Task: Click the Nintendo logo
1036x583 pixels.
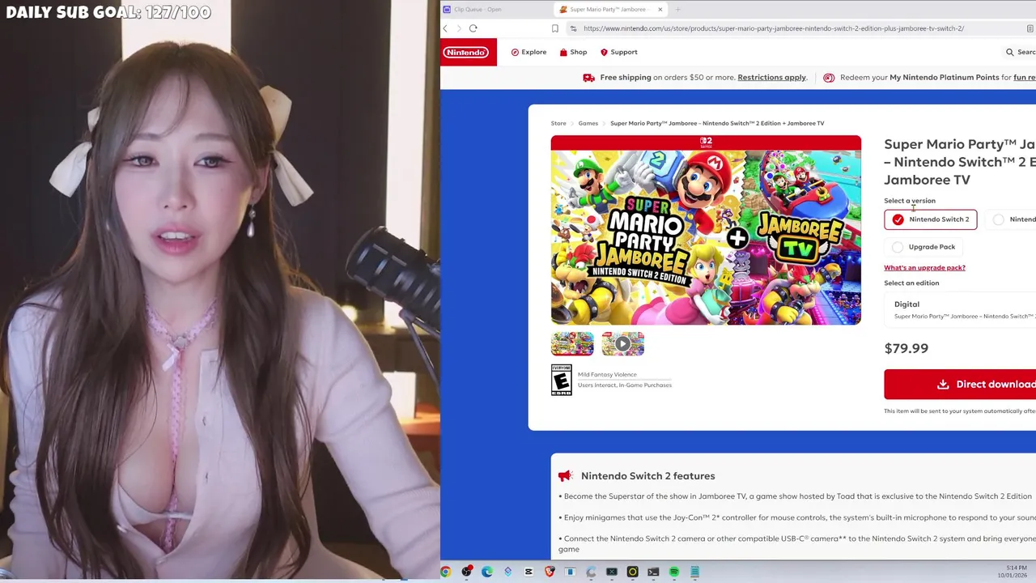Action: [465, 52]
